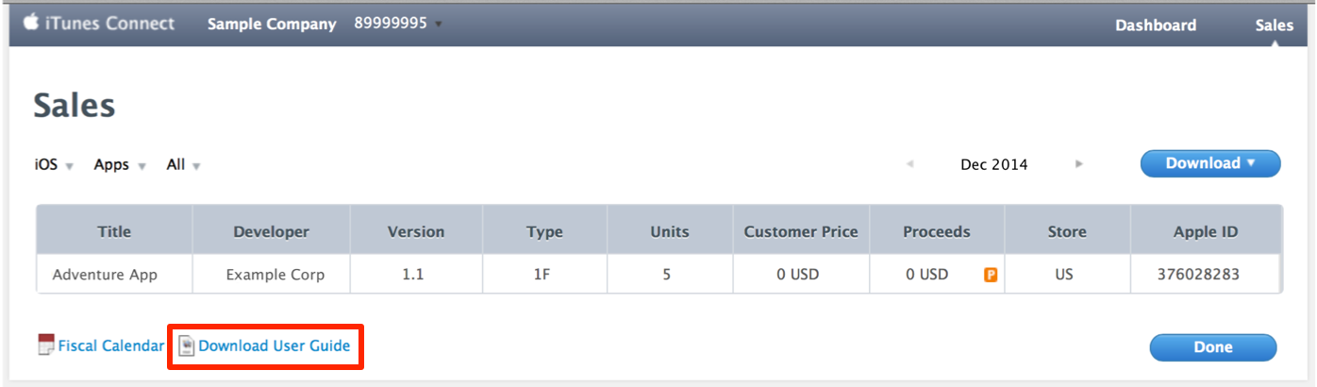Viewport: 1317px width, 387px height.
Task: Click the orange P proceeds badge
Action: click(x=991, y=276)
